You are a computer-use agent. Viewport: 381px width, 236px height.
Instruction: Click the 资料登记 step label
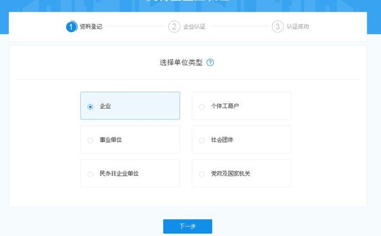pyautogui.click(x=91, y=27)
